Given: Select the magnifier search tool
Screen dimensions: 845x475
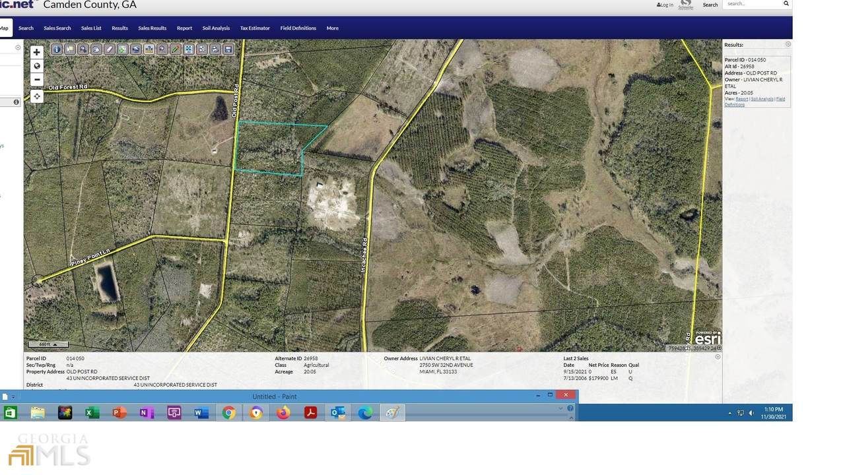Looking at the screenshot, I should 162,49.
